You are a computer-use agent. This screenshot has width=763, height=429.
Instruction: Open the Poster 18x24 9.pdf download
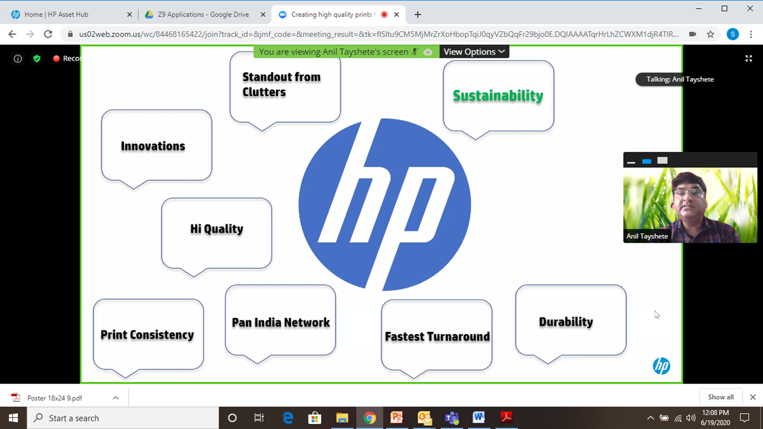[x=55, y=398]
